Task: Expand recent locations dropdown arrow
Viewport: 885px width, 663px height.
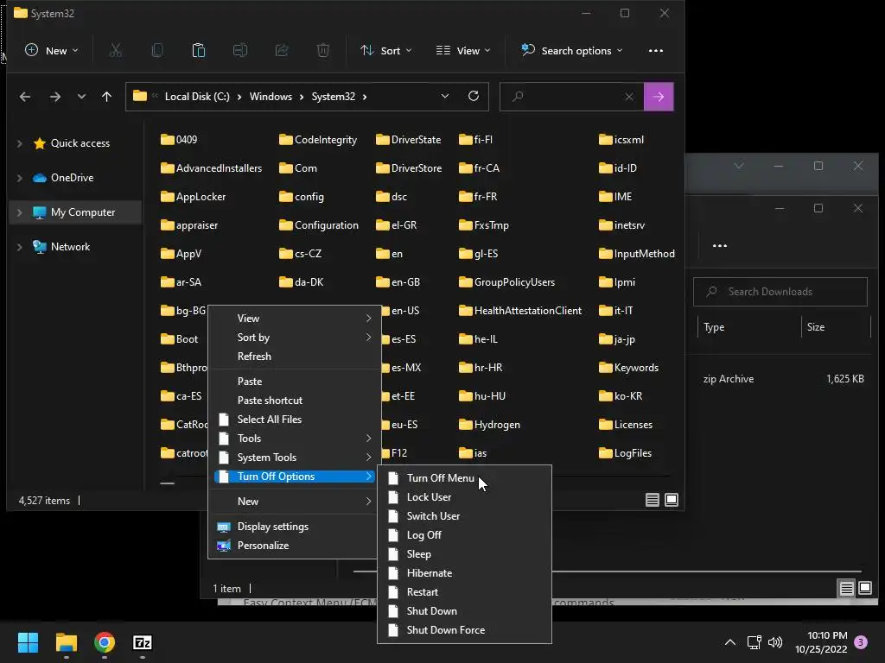Action: coord(82,97)
